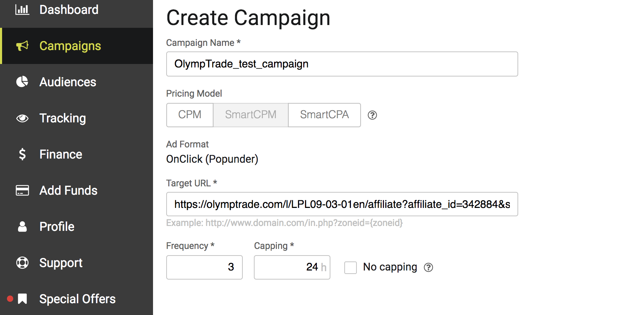The width and height of the screenshot is (626, 315).
Task: Go to the Special Offers section
Action: [x=77, y=299]
